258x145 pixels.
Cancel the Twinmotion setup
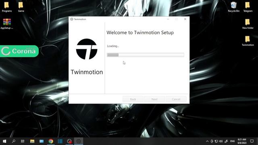click(x=176, y=99)
